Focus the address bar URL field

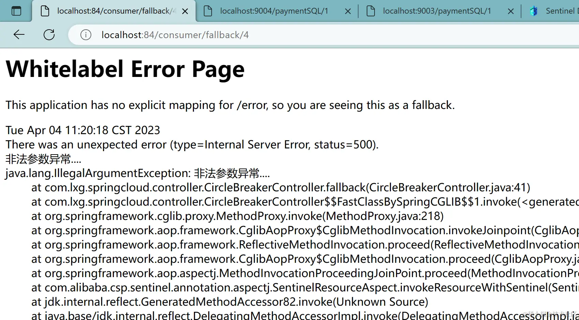click(x=324, y=35)
